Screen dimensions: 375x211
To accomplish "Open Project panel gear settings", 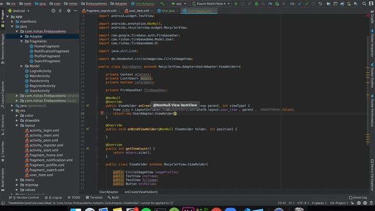I will 69,11.
